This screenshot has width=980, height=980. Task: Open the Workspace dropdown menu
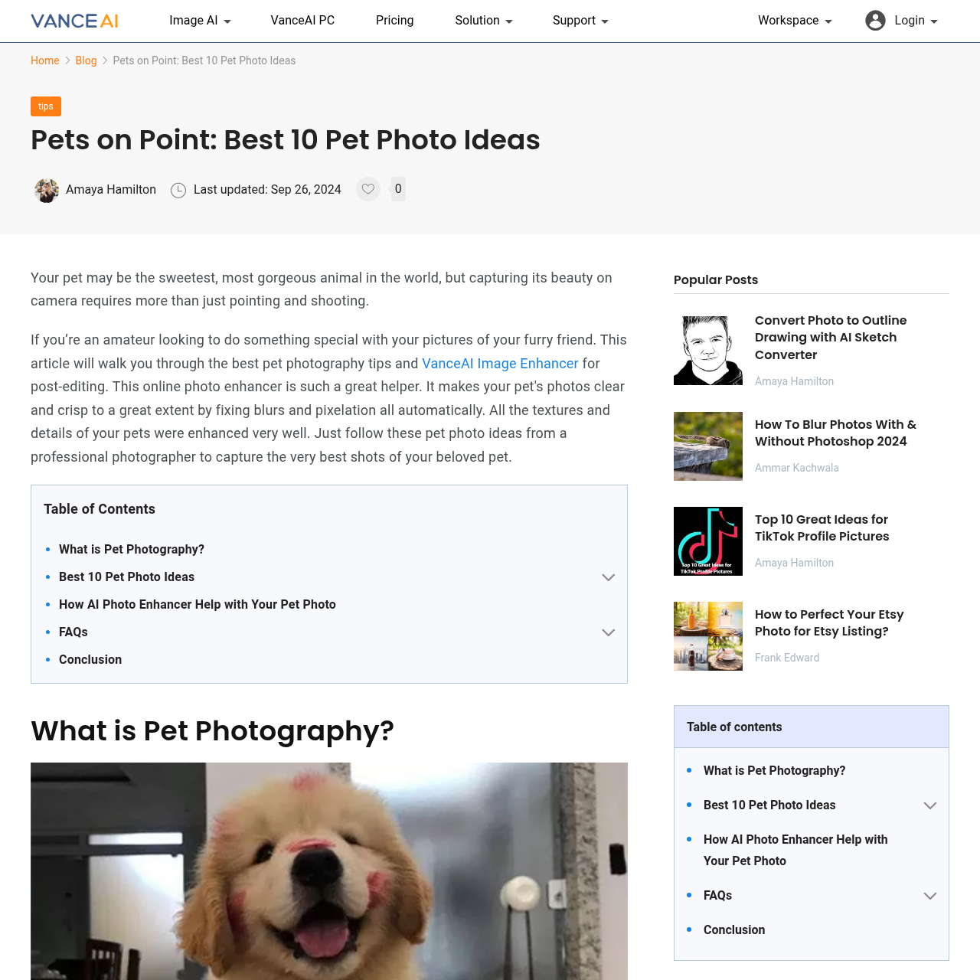pyautogui.click(x=795, y=21)
